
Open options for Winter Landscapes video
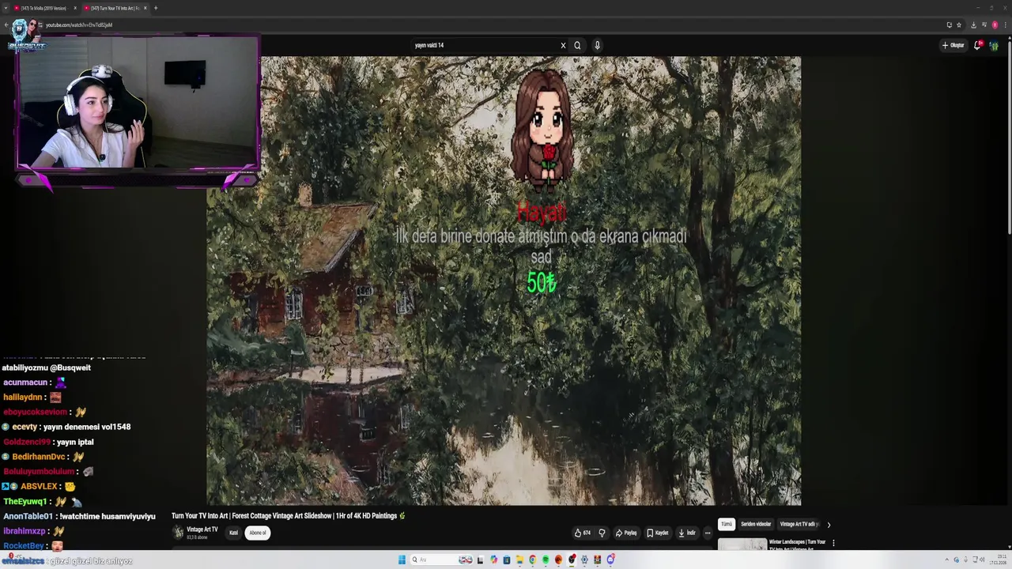click(833, 543)
